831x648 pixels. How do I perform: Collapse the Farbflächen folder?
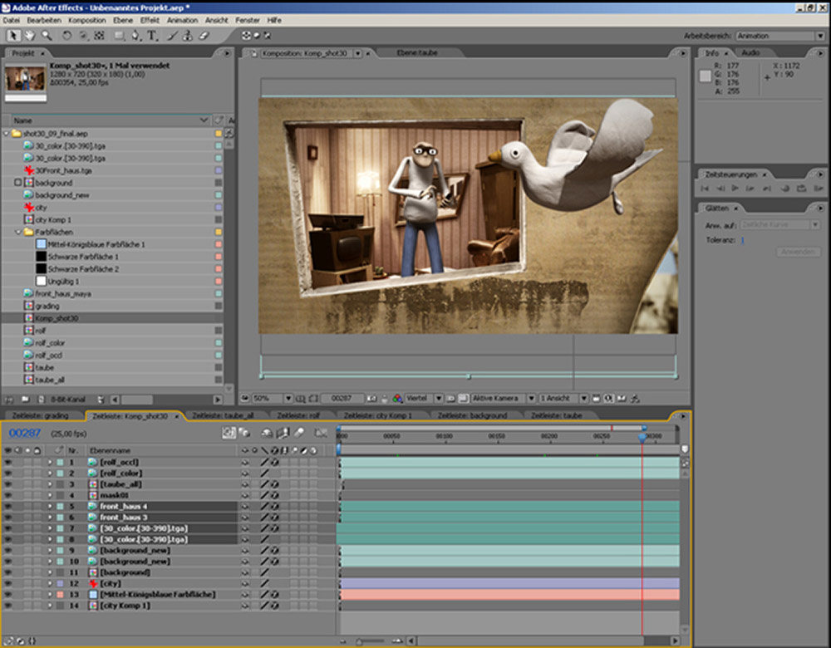tap(17, 232)
